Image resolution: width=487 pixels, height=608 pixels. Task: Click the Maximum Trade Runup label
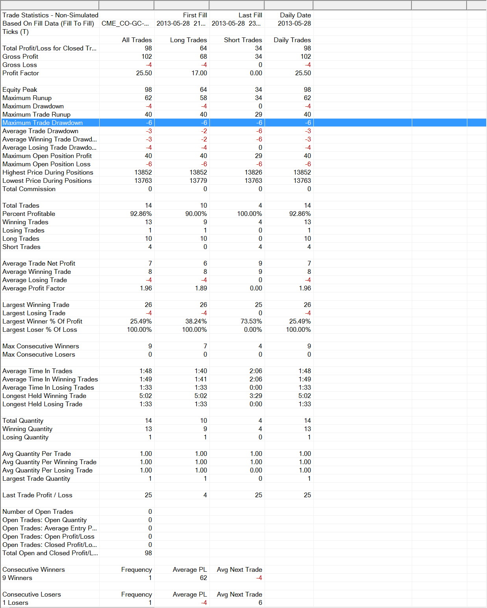37,114
